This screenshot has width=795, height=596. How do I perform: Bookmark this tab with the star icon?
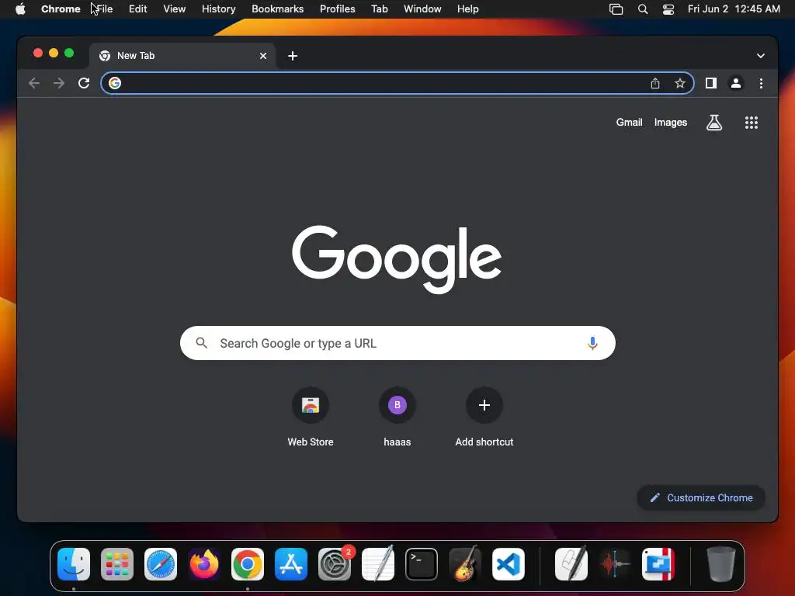pyautogui.click(x=680, y=83)
